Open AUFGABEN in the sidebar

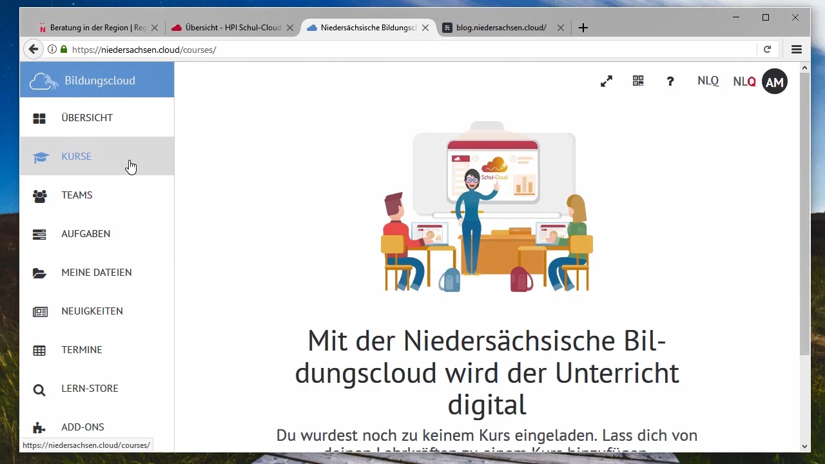[97, 233]
